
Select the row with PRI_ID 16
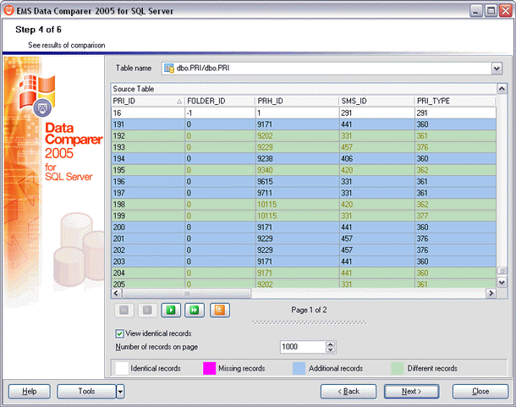pyautogui.click(x=304, y=113)
